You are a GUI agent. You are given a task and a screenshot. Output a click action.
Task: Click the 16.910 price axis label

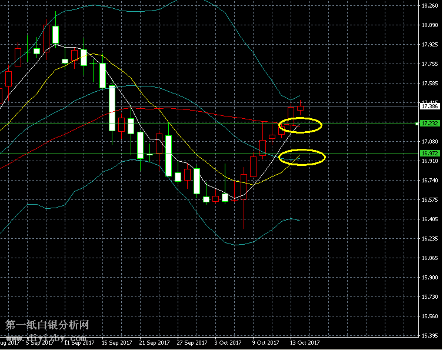click(x=429, y=161)
